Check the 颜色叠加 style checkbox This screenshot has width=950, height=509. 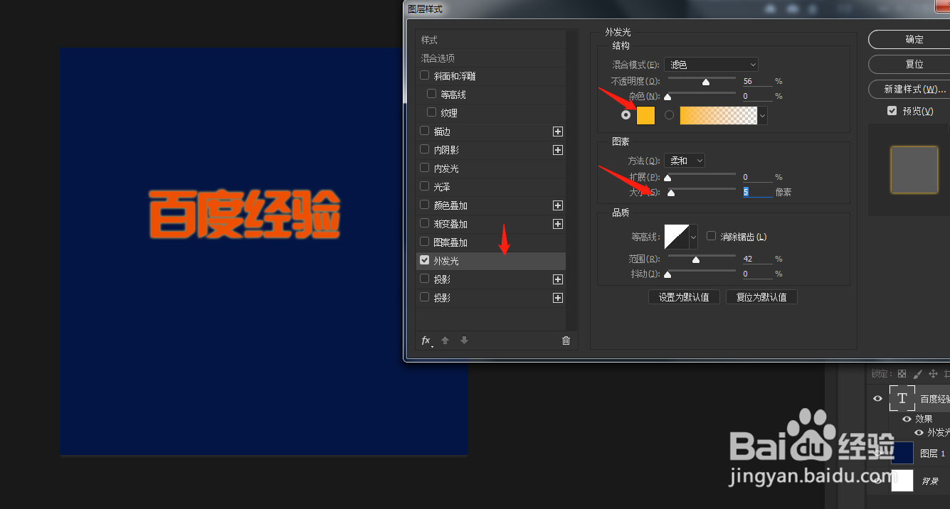tap(425, 205)
